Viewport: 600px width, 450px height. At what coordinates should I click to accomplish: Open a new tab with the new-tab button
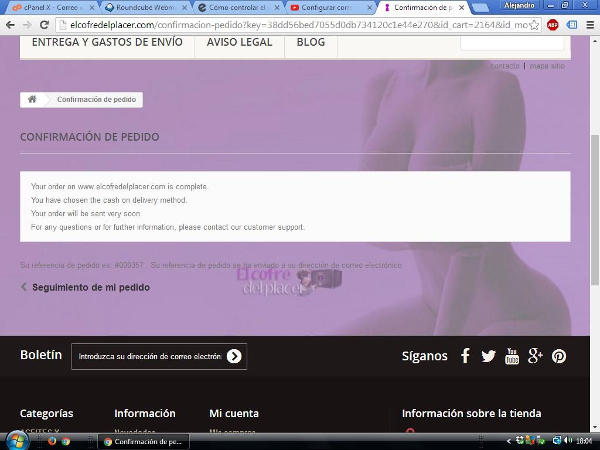(x=480, y=8)
